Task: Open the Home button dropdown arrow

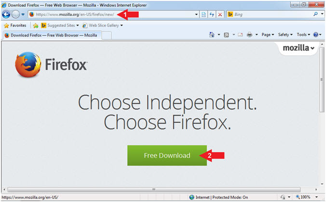Action: (219, 35)
